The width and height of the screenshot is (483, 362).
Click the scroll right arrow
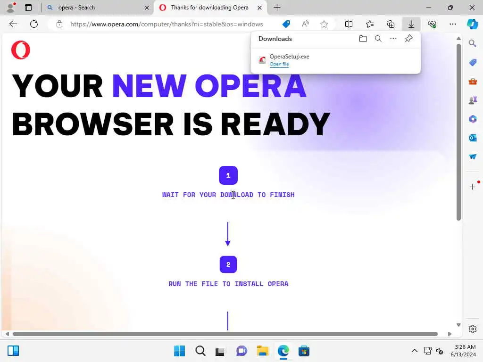click(x=450, y=334)
